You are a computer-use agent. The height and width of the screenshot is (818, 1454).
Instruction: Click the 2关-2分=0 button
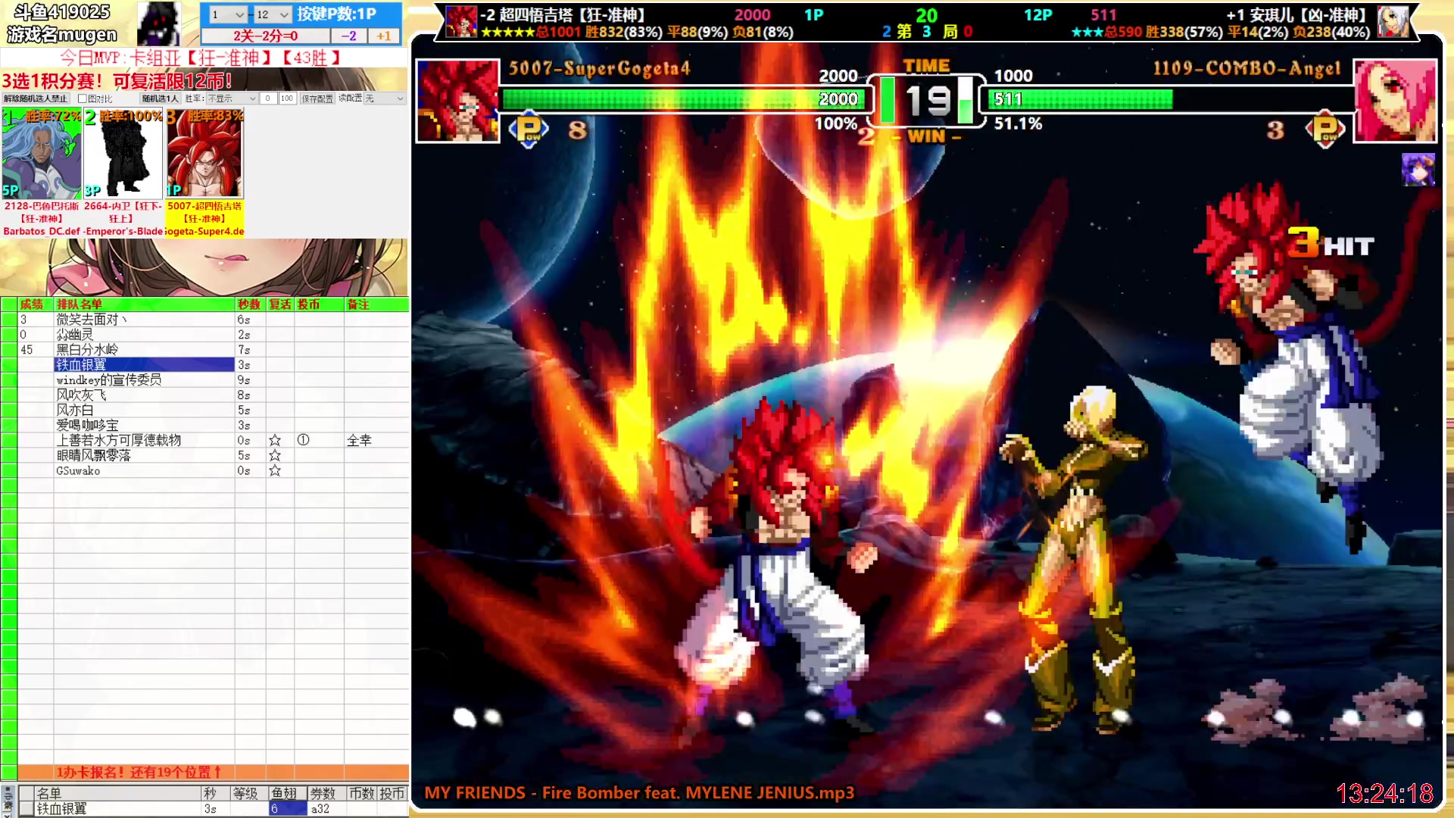[x=265, y=36]
